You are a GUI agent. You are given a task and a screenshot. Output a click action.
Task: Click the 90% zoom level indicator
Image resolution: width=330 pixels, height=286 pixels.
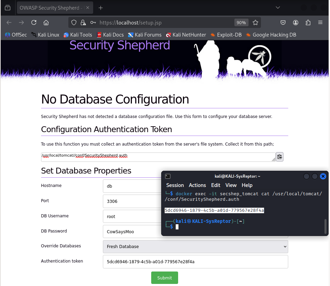pos(241,22)
